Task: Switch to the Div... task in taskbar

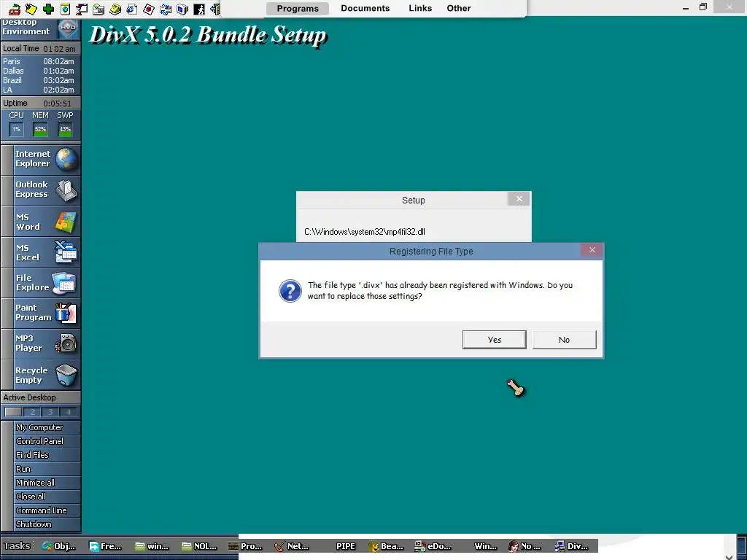Action: pyautogui.click(x=572, y=546)
